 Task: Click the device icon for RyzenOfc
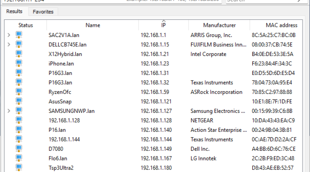point(19,92)
